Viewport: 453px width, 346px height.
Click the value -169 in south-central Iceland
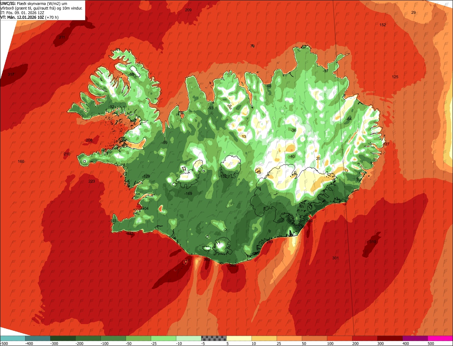[x=188, y=194]
